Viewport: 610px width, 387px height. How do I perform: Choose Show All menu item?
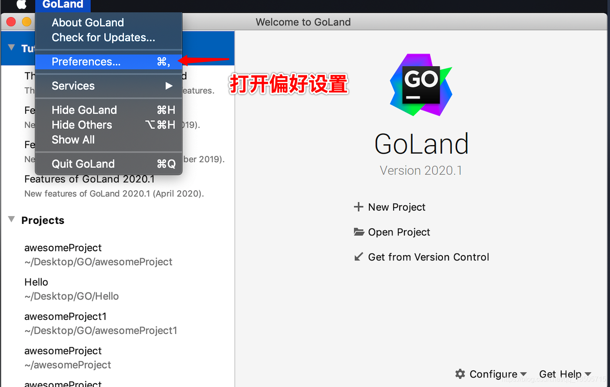pos(109,140)
